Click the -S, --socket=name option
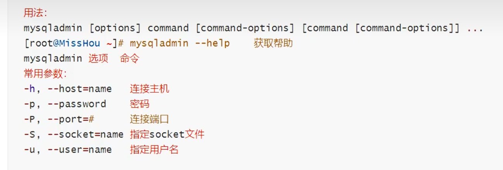This screenshot has height=170, width=503. 74,134
